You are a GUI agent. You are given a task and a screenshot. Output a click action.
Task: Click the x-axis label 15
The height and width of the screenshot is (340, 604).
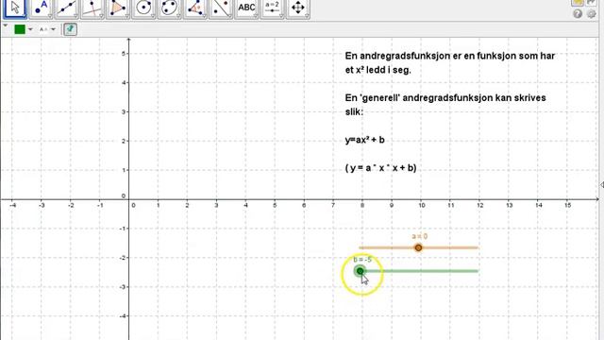567,206
